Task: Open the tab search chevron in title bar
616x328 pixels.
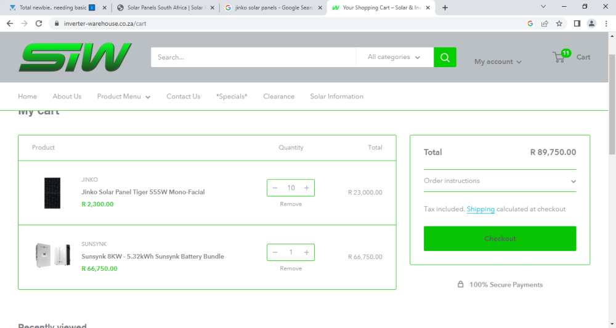Action: (543, 6)
